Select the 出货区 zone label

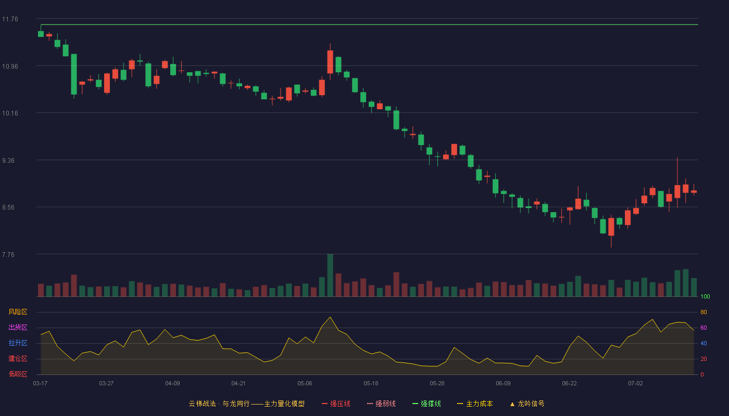coord(18,328)
